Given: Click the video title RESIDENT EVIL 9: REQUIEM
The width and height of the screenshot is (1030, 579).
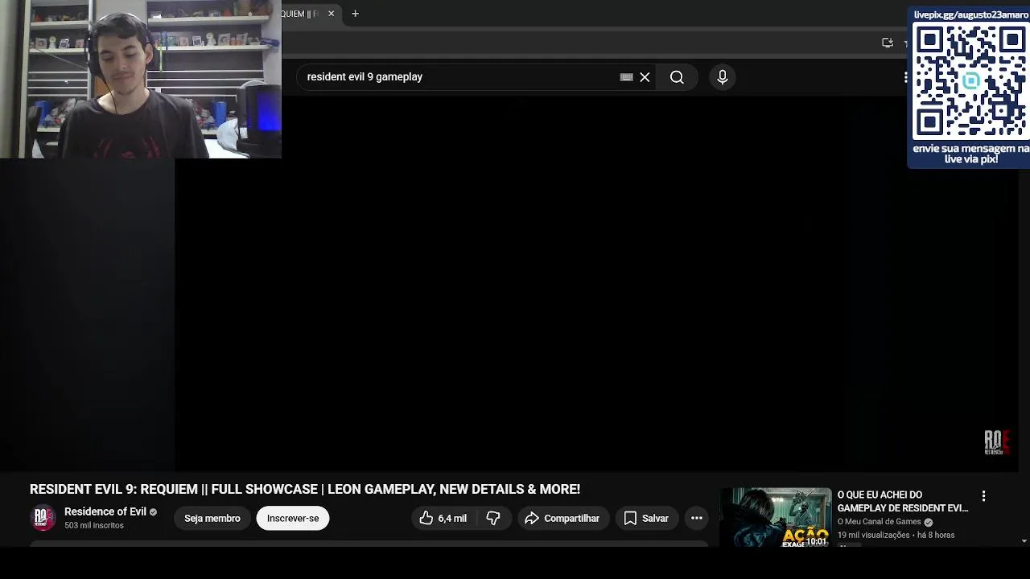Looking at the screenshot, I should tap(305, 489).
